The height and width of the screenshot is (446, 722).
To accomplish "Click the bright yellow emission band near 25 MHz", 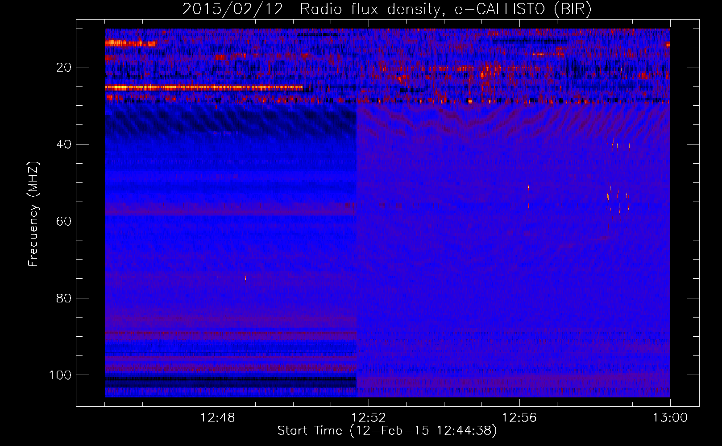I will coord(204,88).
